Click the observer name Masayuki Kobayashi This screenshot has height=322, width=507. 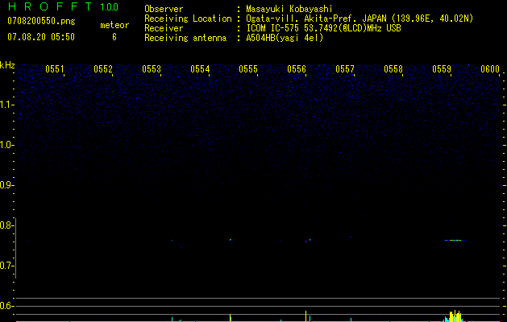(x=289, y=9)
